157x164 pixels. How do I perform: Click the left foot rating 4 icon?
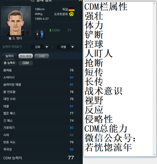tap(38, 34)
